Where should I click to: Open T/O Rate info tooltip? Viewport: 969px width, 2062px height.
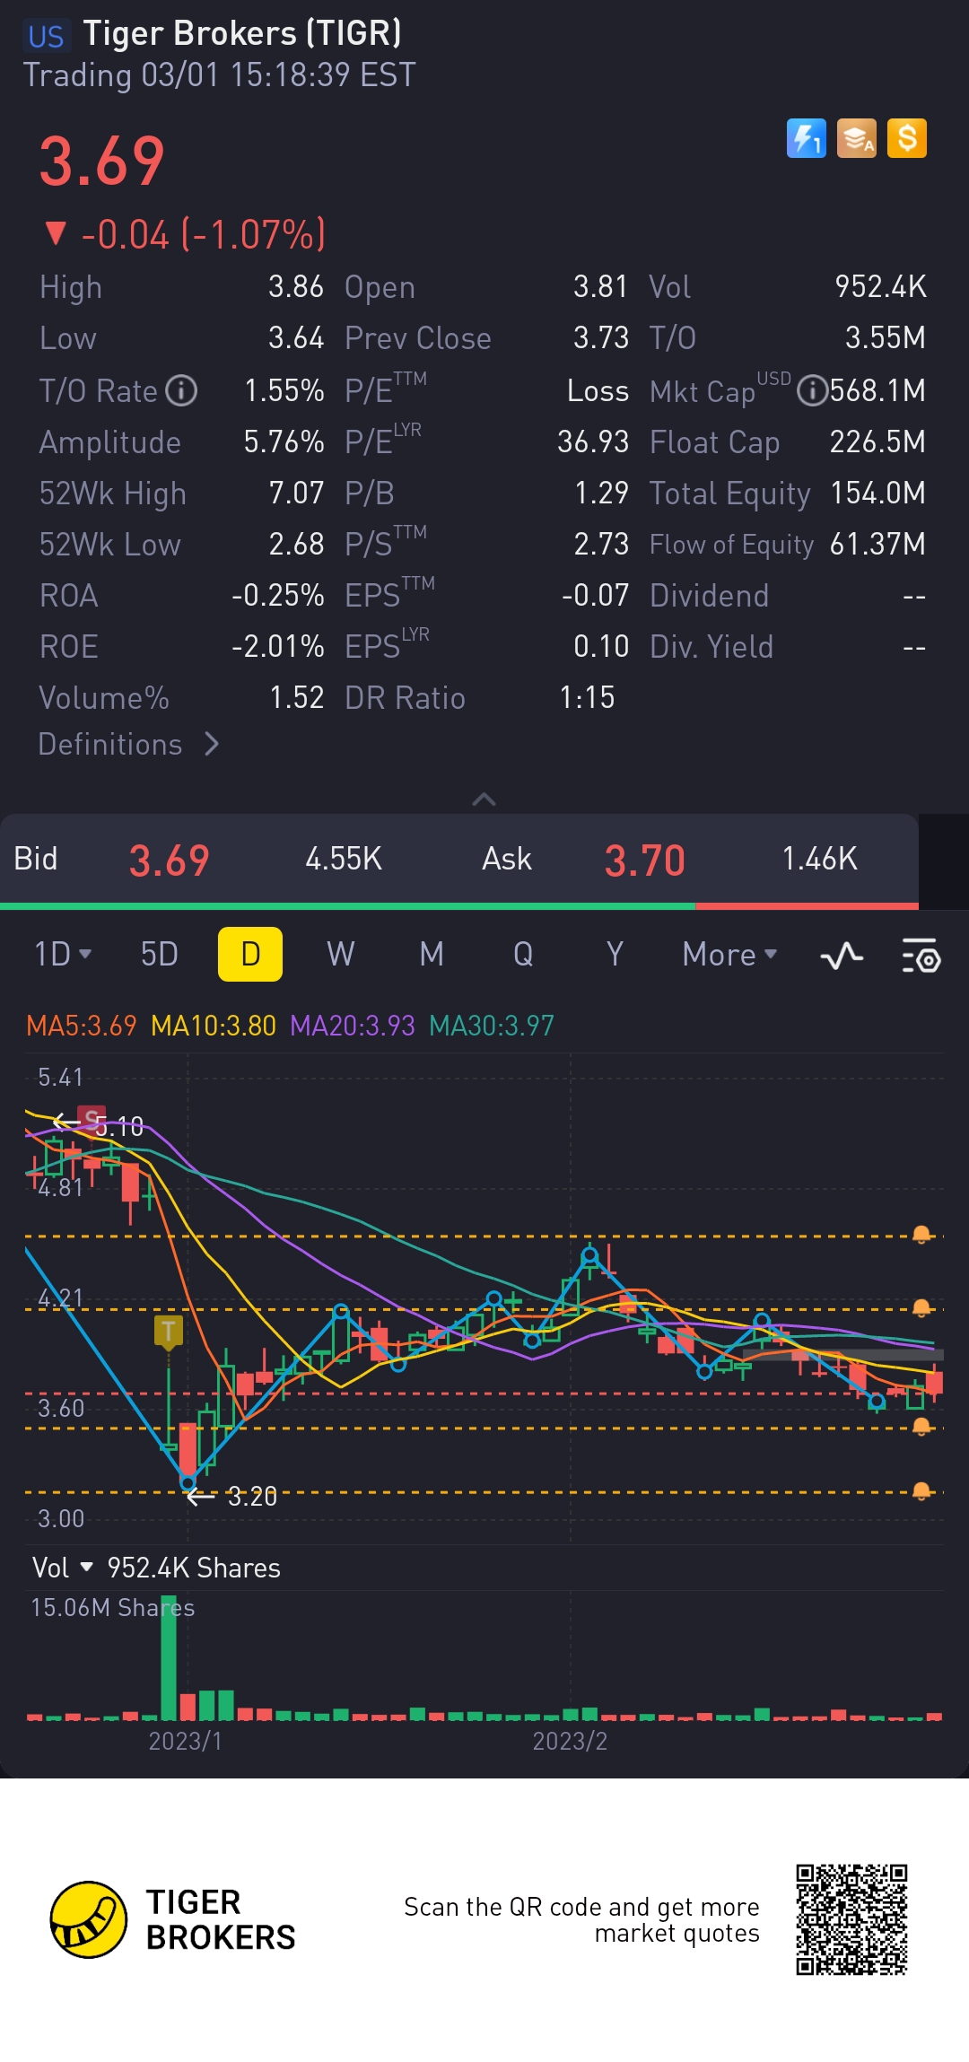pyautogui.click(x=182, y=391)
